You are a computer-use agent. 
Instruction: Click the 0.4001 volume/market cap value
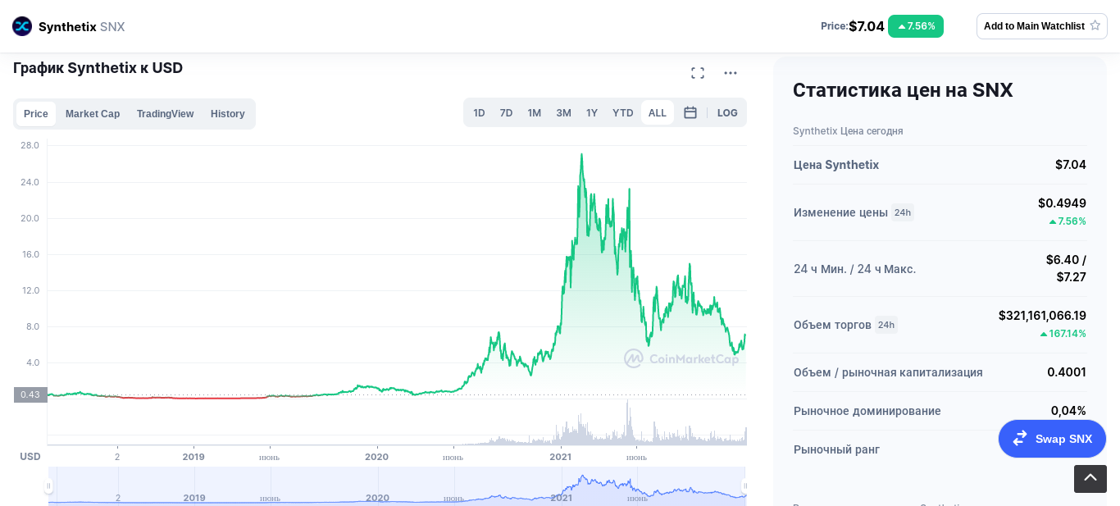tap(1067, 372)
